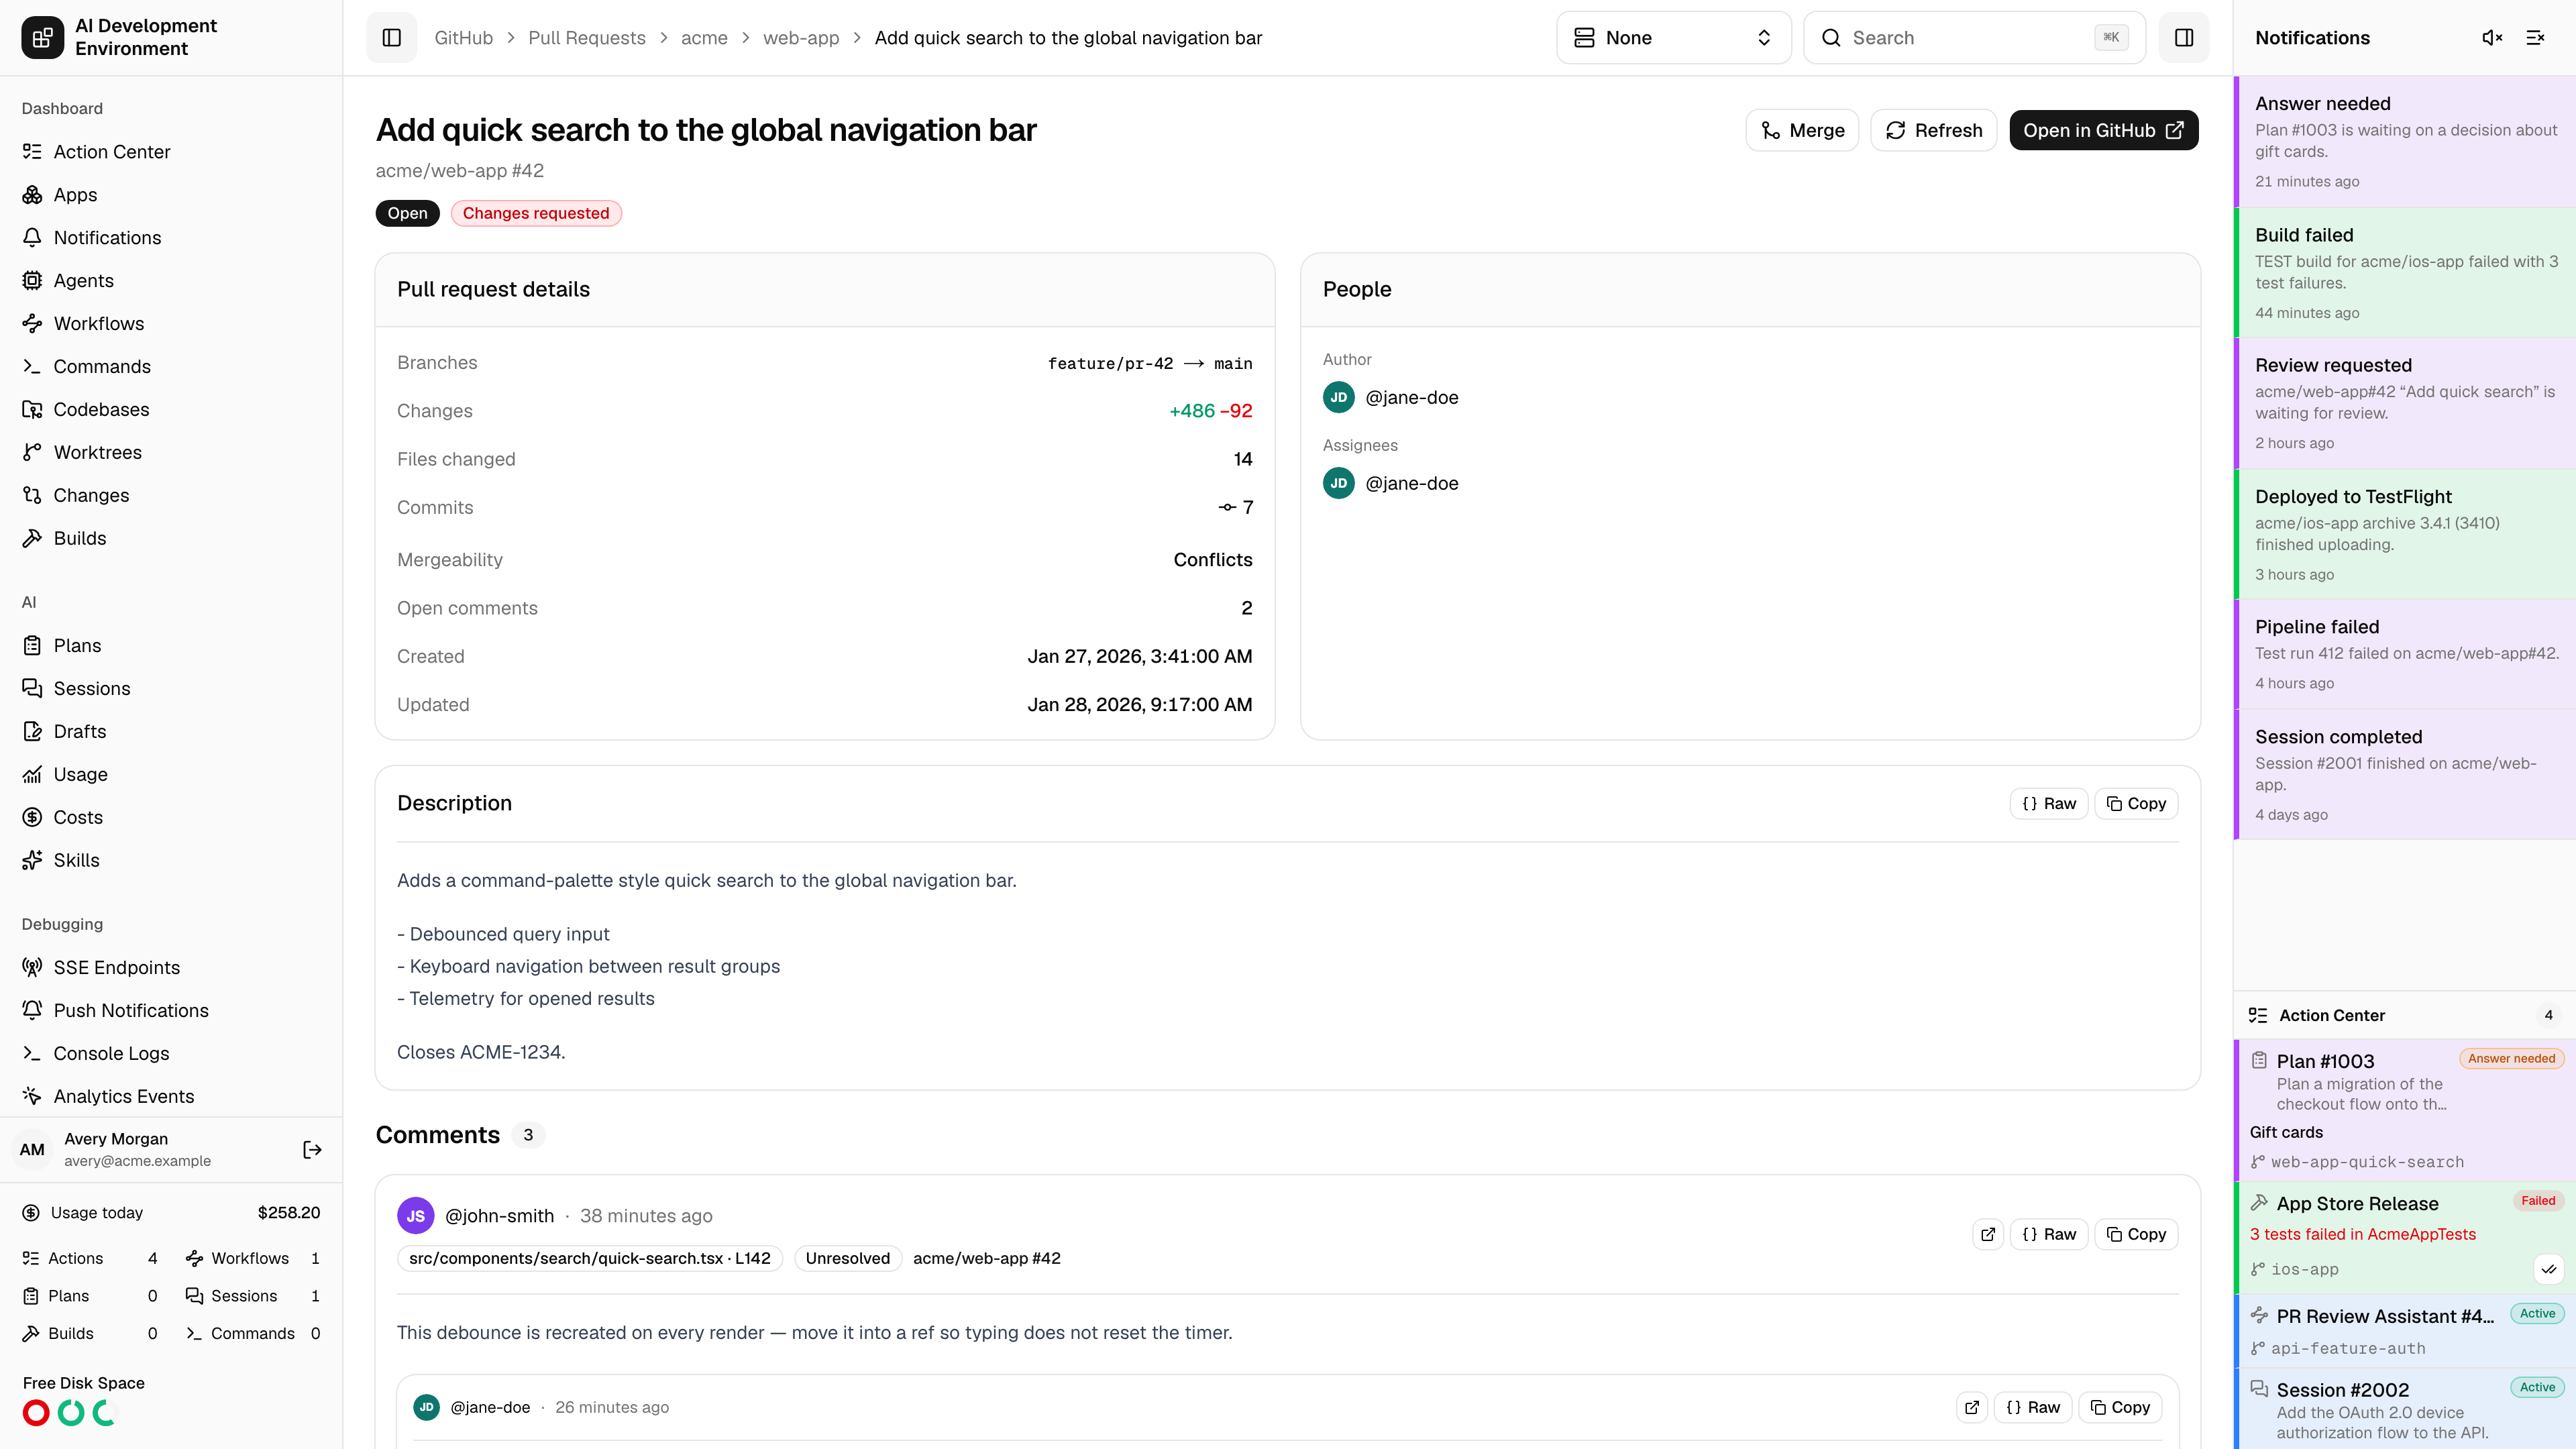Copy john-smith's comment
This screenshot has height=1449, width=2576.
2136,1235
